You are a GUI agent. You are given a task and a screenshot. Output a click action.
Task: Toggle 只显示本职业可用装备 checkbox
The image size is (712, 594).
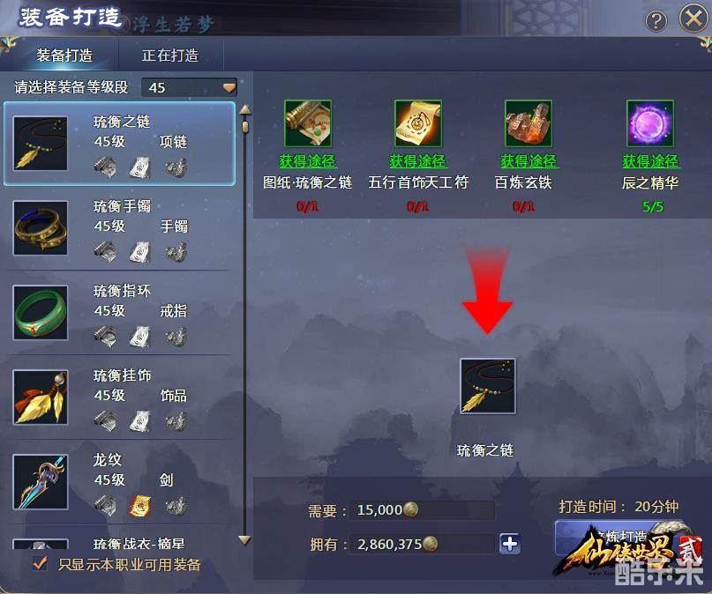coord(40,563)
